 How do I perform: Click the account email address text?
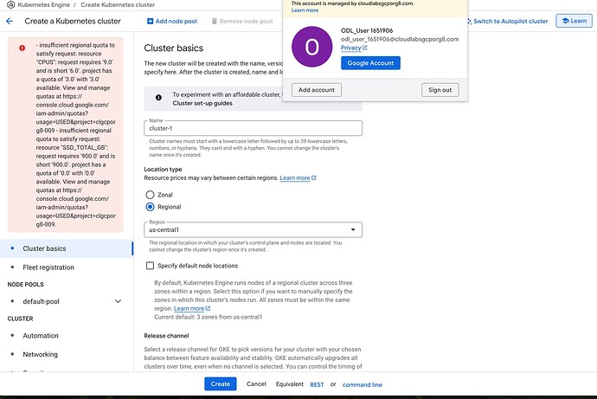[400, 39]
